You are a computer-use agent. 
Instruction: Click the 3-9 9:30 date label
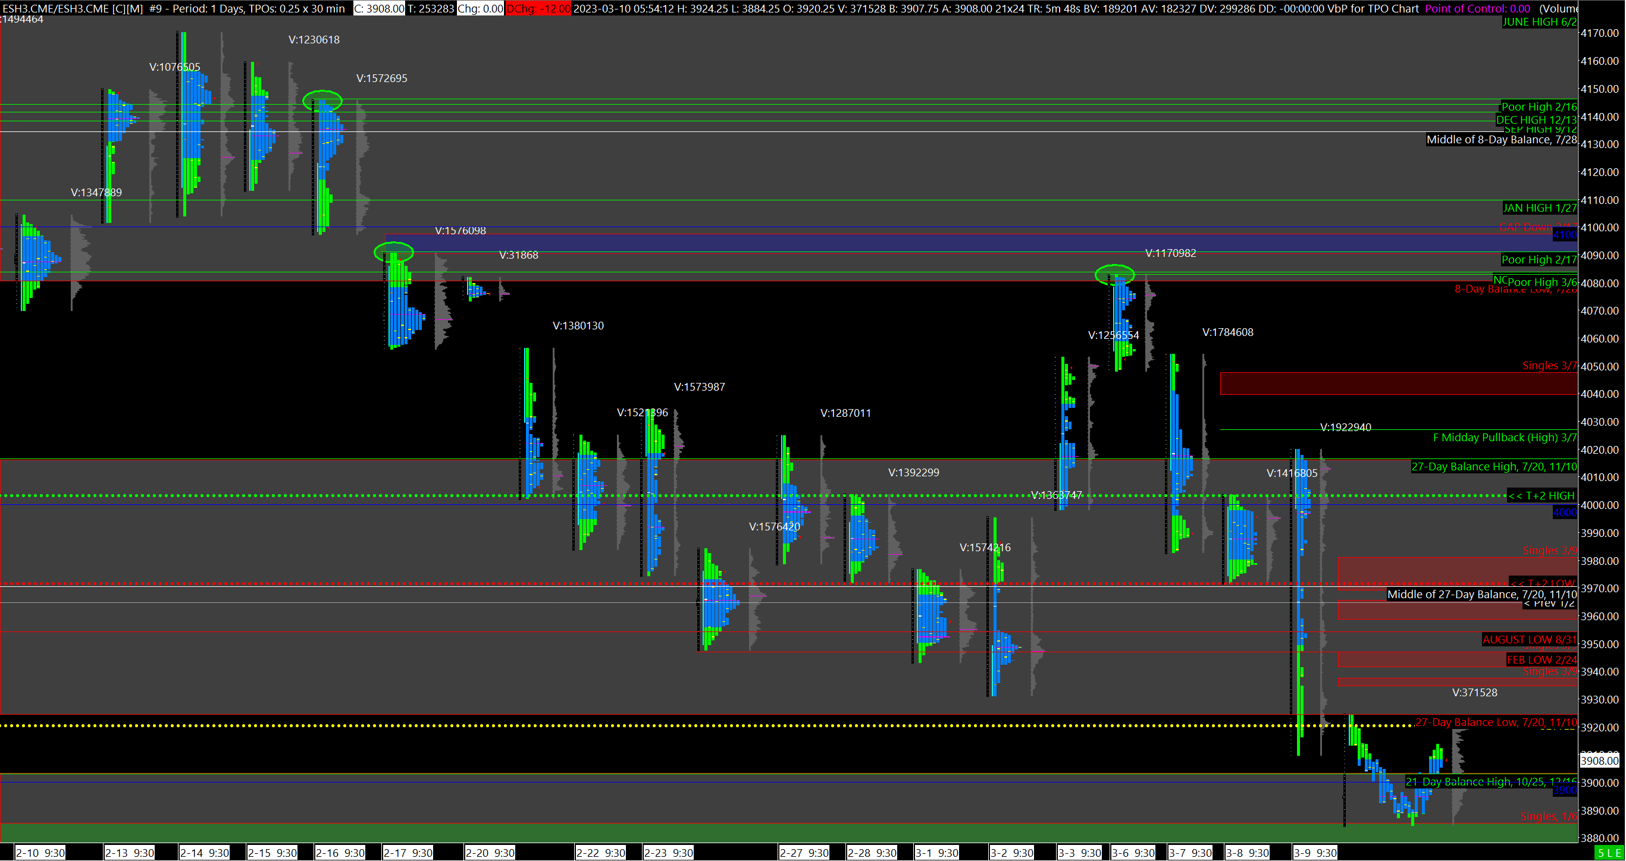pyautogui.click(x=1315, y=853)
